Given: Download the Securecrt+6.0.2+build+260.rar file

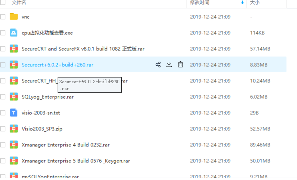Looking at the screenshot, I should coord(169,65).
